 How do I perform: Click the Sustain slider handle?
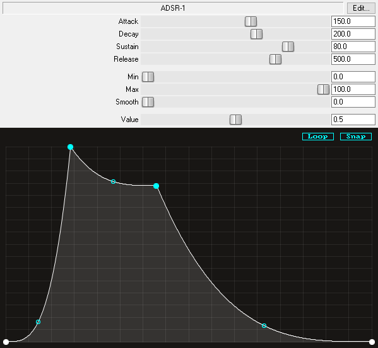[x=288, y=47]
